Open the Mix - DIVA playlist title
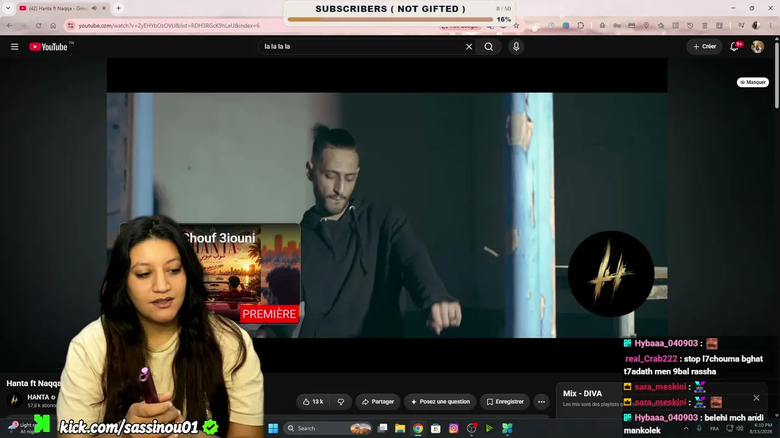 583,394
